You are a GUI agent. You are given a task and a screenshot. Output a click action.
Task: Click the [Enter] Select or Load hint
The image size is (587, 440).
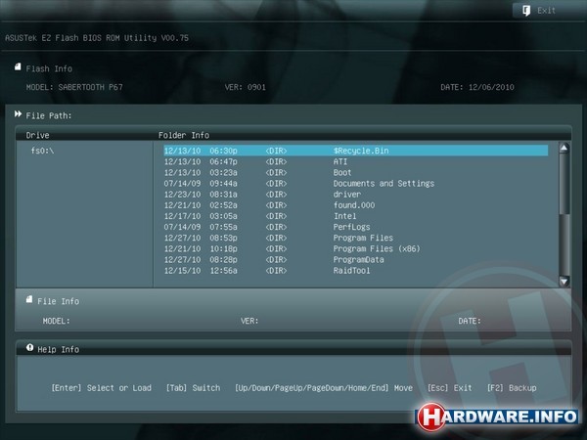(x=102, y=388)
